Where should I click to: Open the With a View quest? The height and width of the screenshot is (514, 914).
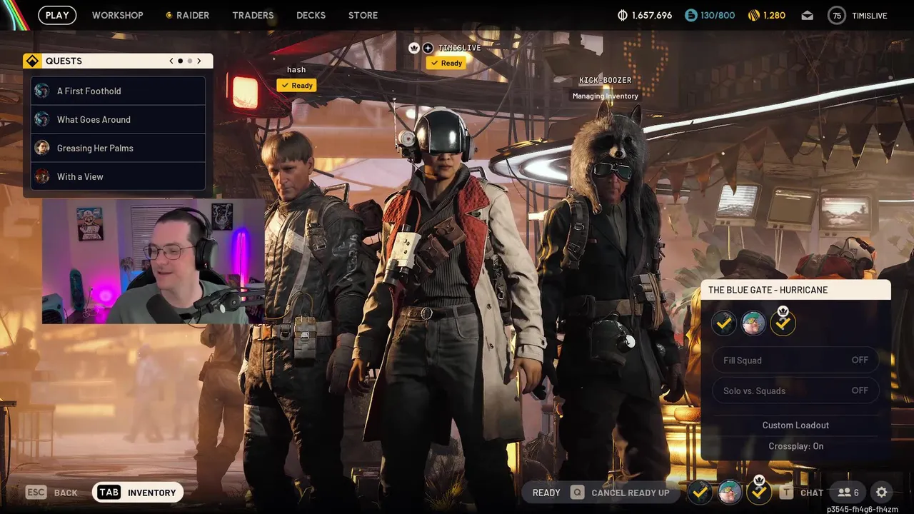coord(118,176)
